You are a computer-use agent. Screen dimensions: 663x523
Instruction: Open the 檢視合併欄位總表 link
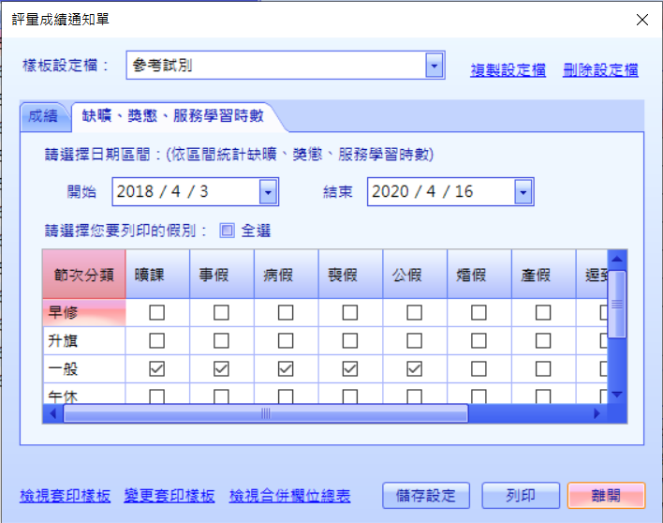(289, 496)
